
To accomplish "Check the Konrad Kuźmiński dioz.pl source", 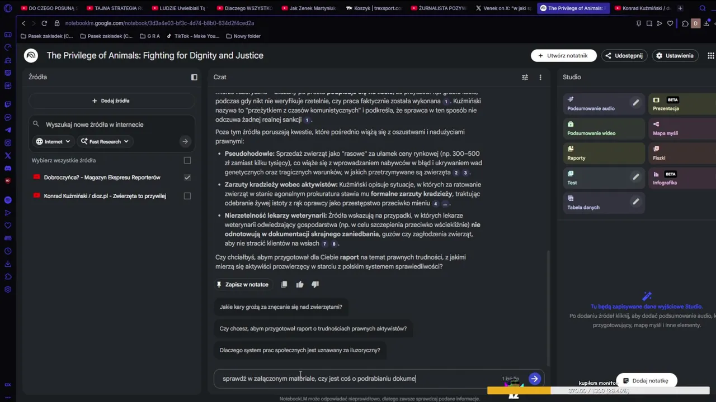I will click(187, 196).
